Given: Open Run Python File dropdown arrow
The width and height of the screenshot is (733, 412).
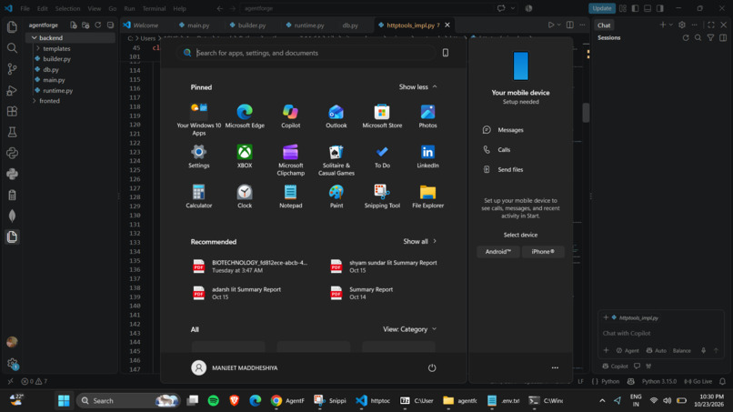Looking at the screenshot, I should 558,25.
